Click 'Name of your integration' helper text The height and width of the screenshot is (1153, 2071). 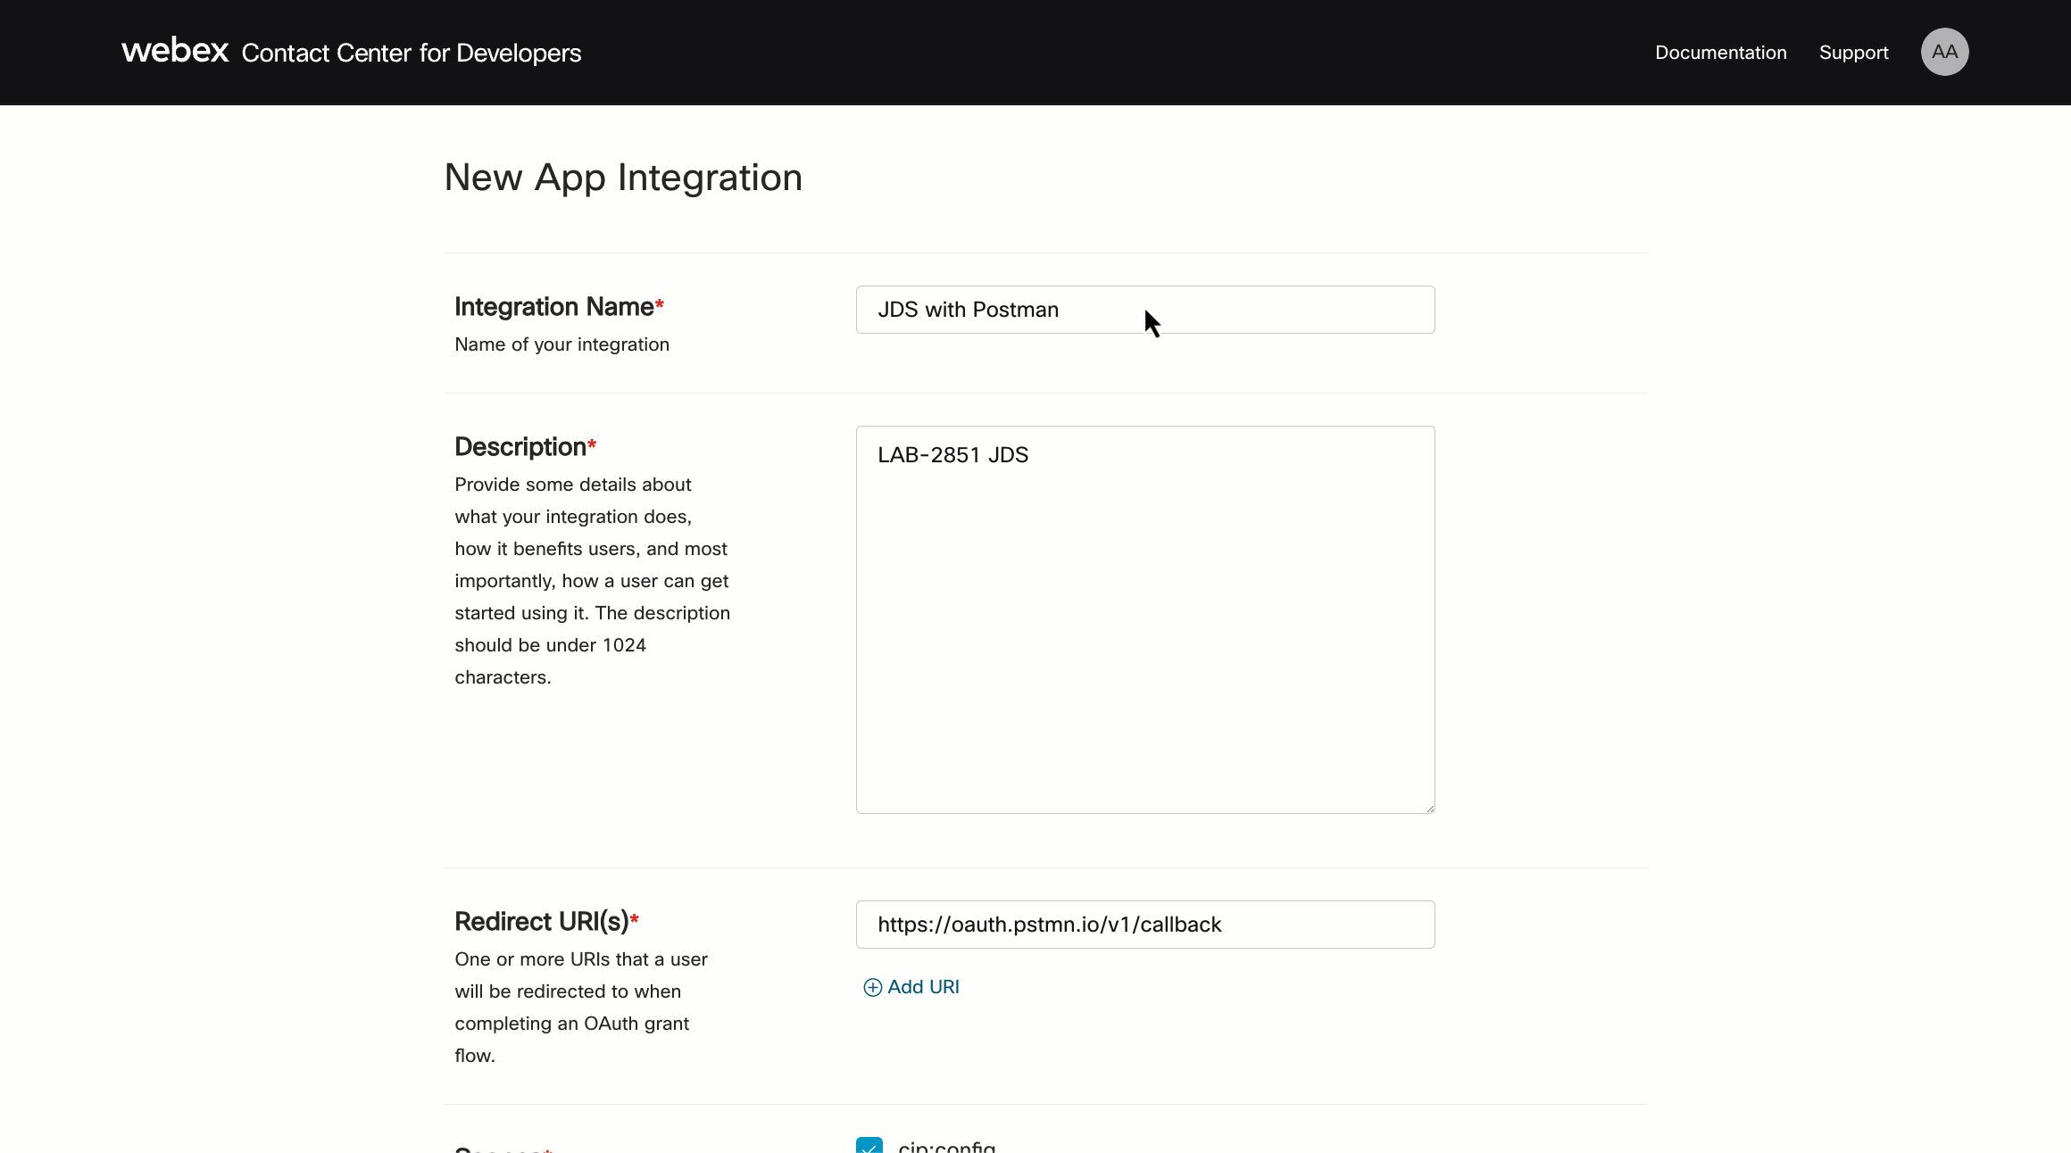(x=561, y=344)
